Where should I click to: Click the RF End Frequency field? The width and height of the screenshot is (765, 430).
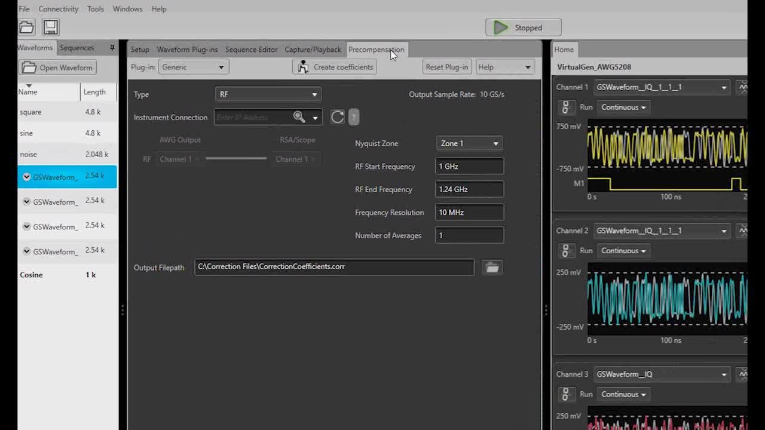pyautogui.click(x=469, y=189)
